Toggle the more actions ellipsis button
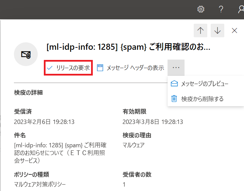 click(x=176, y=68)
